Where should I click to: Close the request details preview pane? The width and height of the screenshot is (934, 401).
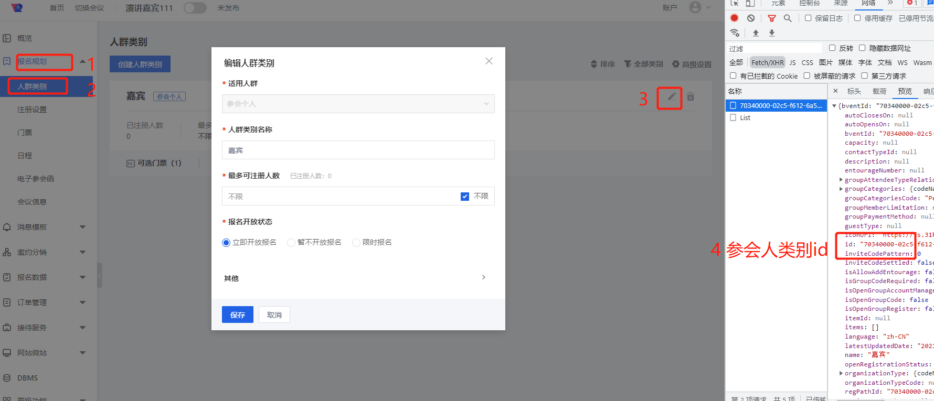835,91
